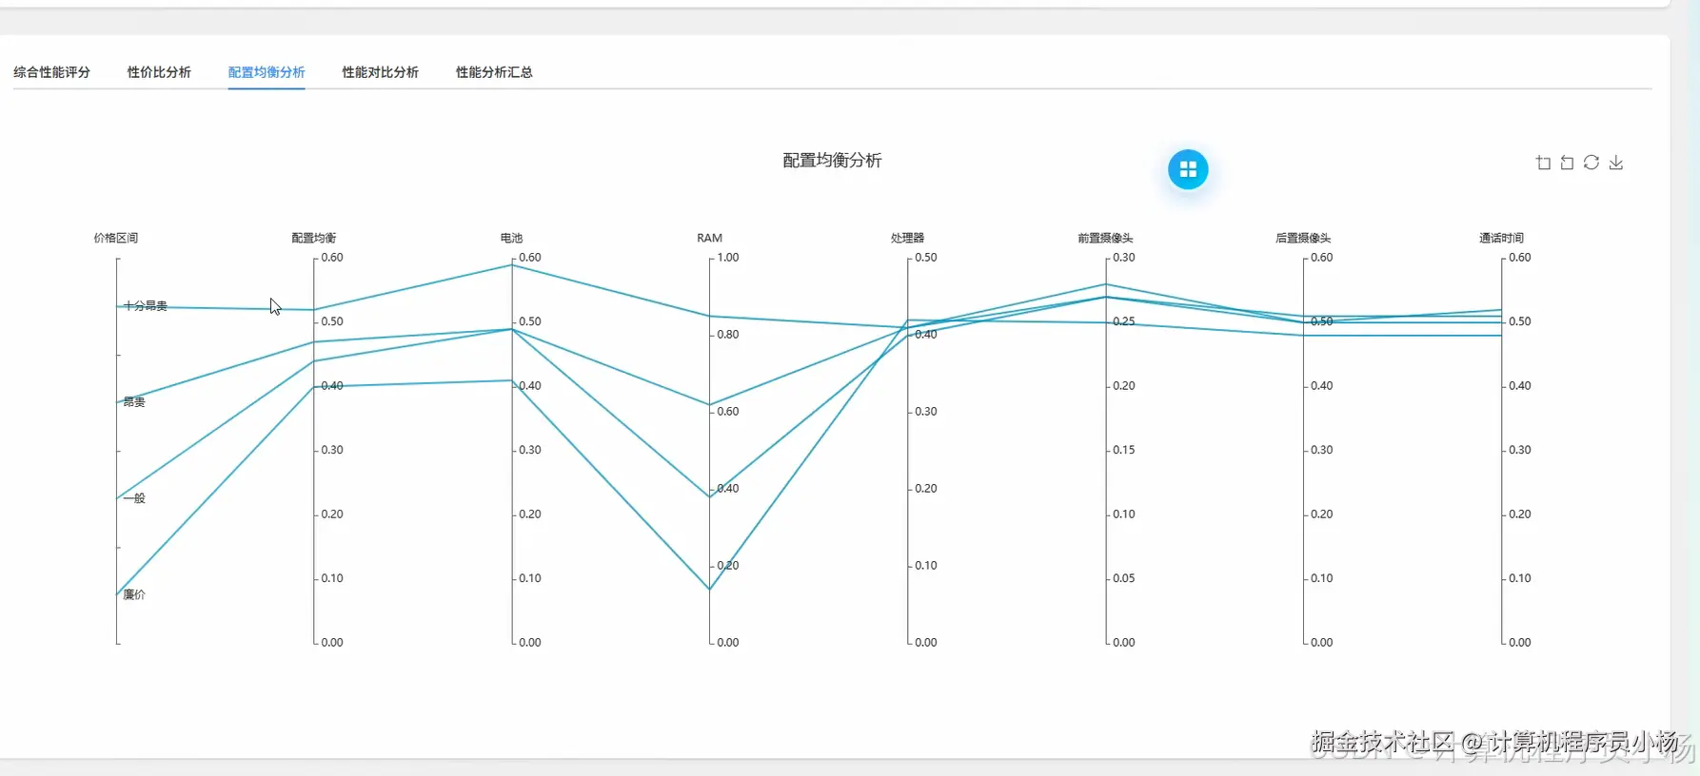Click the blue floating grid button

[1188, 169]
